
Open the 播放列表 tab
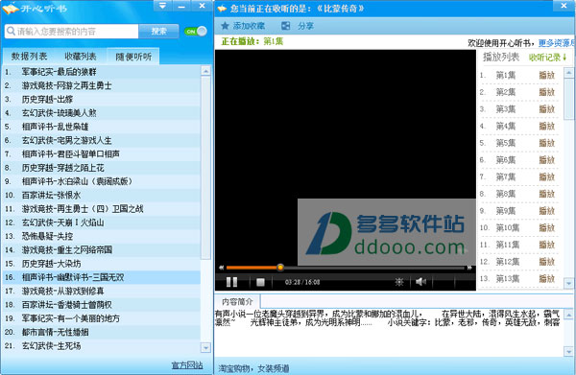coord(501,58)
